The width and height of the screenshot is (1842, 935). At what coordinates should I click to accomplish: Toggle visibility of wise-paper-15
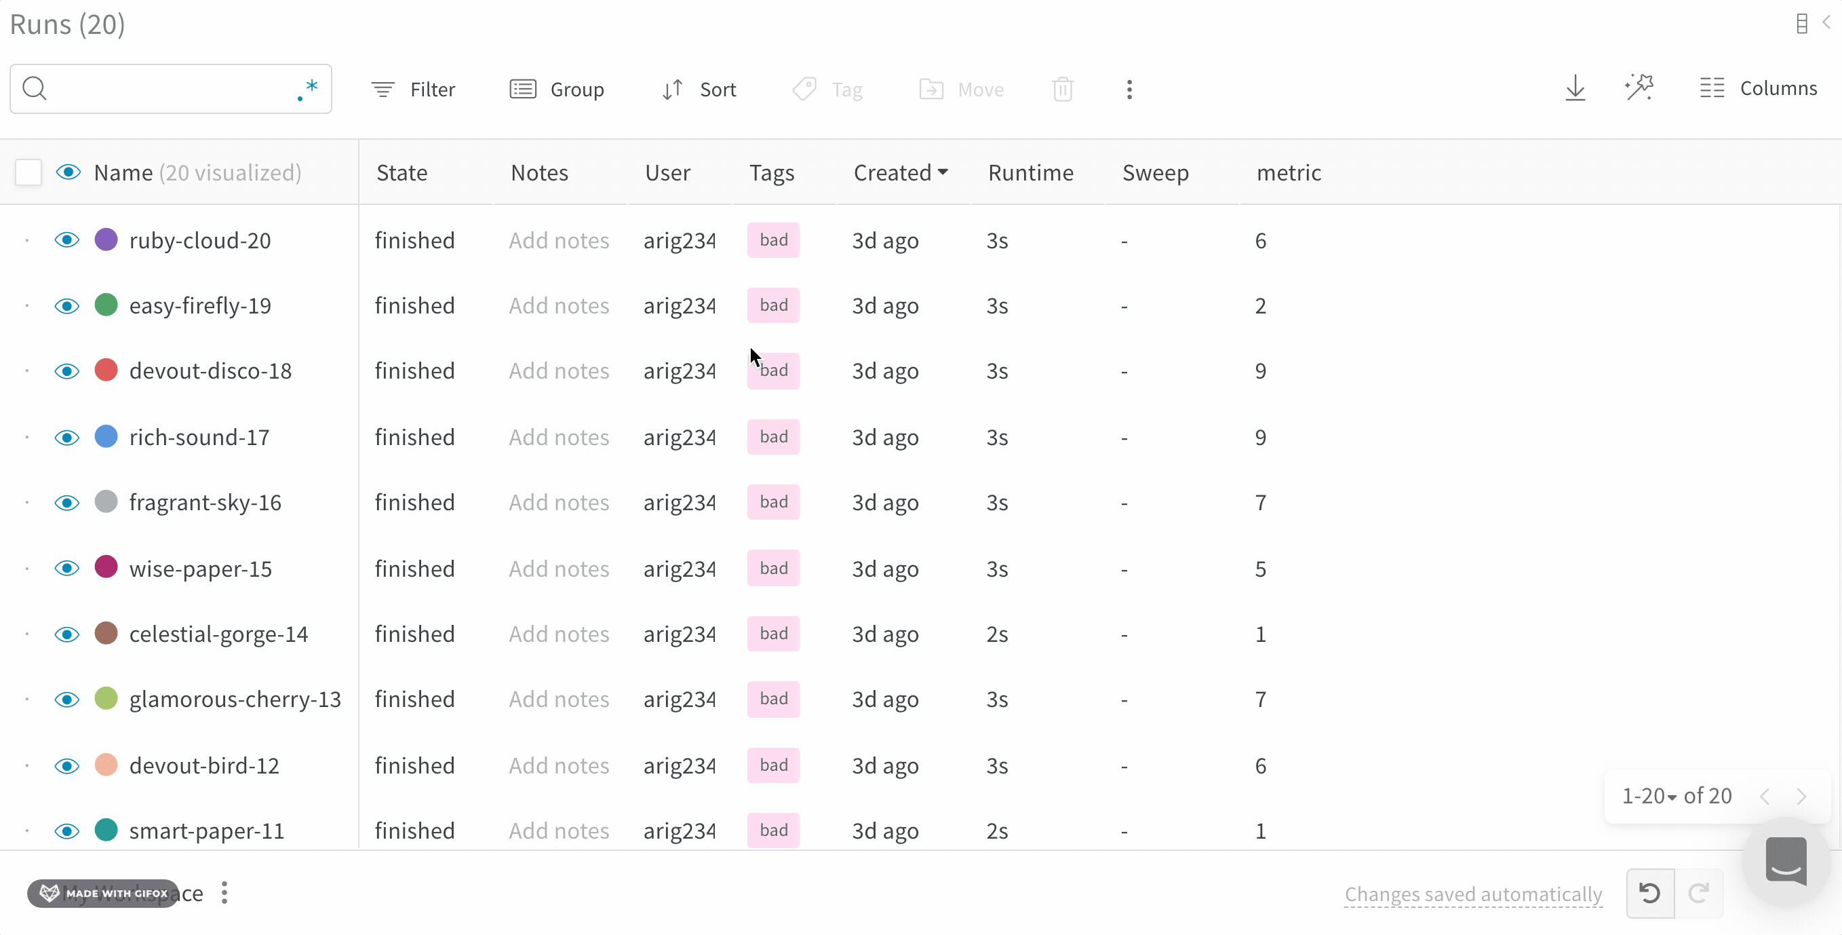66,568
